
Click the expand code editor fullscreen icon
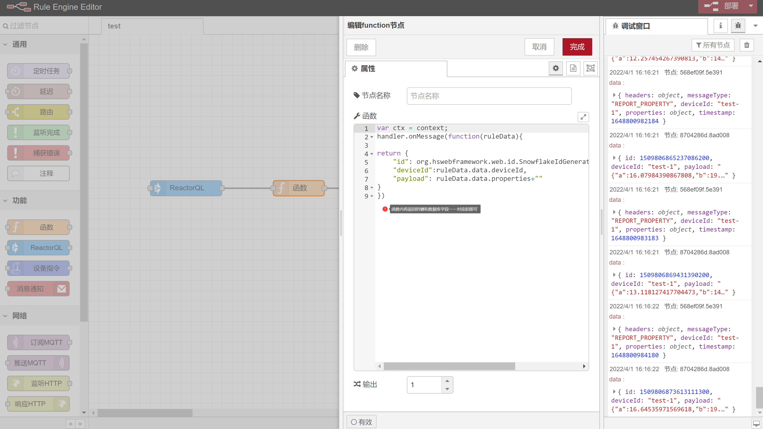(x=583, y=117)
